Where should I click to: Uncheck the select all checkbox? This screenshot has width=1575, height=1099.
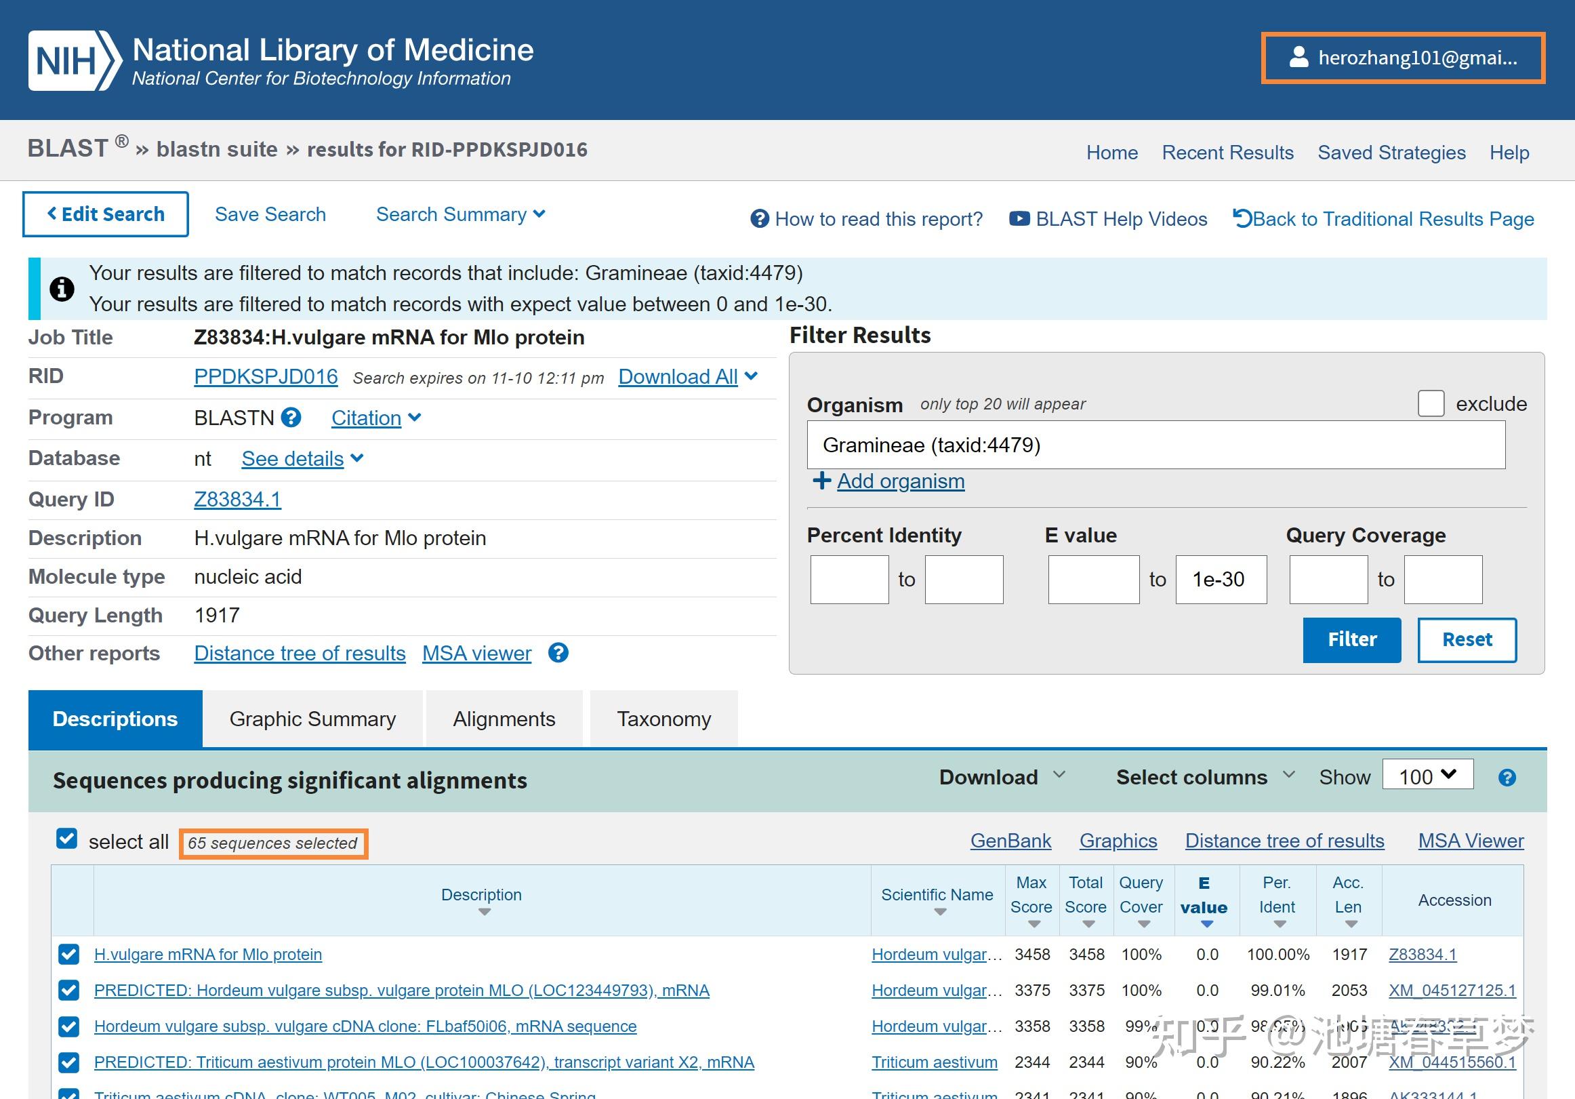pos(66,839)
